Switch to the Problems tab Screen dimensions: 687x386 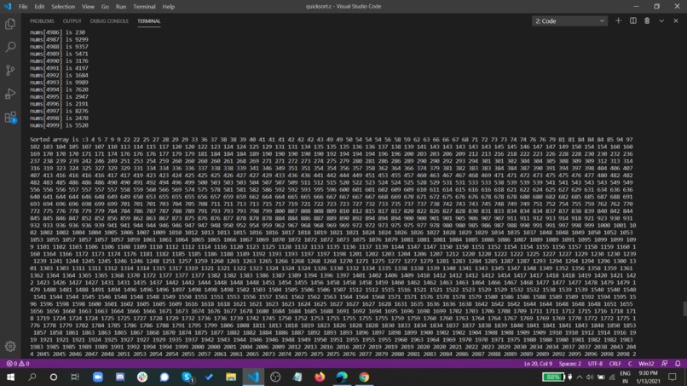(x=42, y=21)
